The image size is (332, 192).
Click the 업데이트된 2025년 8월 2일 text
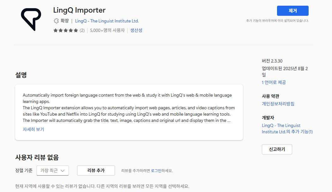tap(285, 72)
